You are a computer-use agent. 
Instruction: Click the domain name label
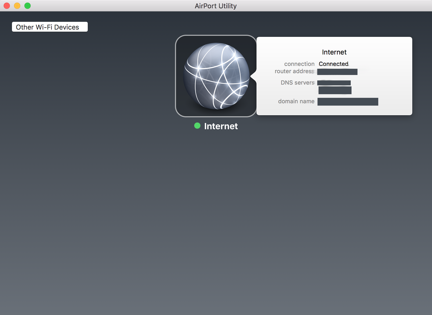click(296, 101)
